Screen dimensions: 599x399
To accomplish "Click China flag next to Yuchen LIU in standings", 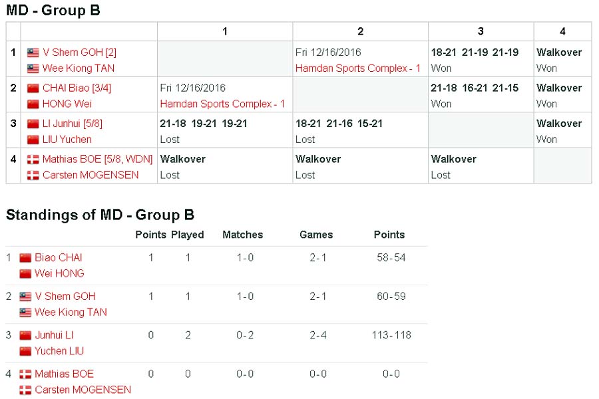I will coord(25,351).
